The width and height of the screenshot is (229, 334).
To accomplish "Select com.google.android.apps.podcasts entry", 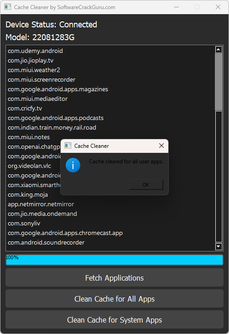I will [56, 118].
